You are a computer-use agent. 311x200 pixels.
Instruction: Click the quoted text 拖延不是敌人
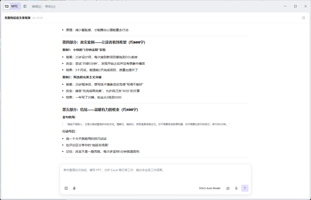tap(148, 124)
